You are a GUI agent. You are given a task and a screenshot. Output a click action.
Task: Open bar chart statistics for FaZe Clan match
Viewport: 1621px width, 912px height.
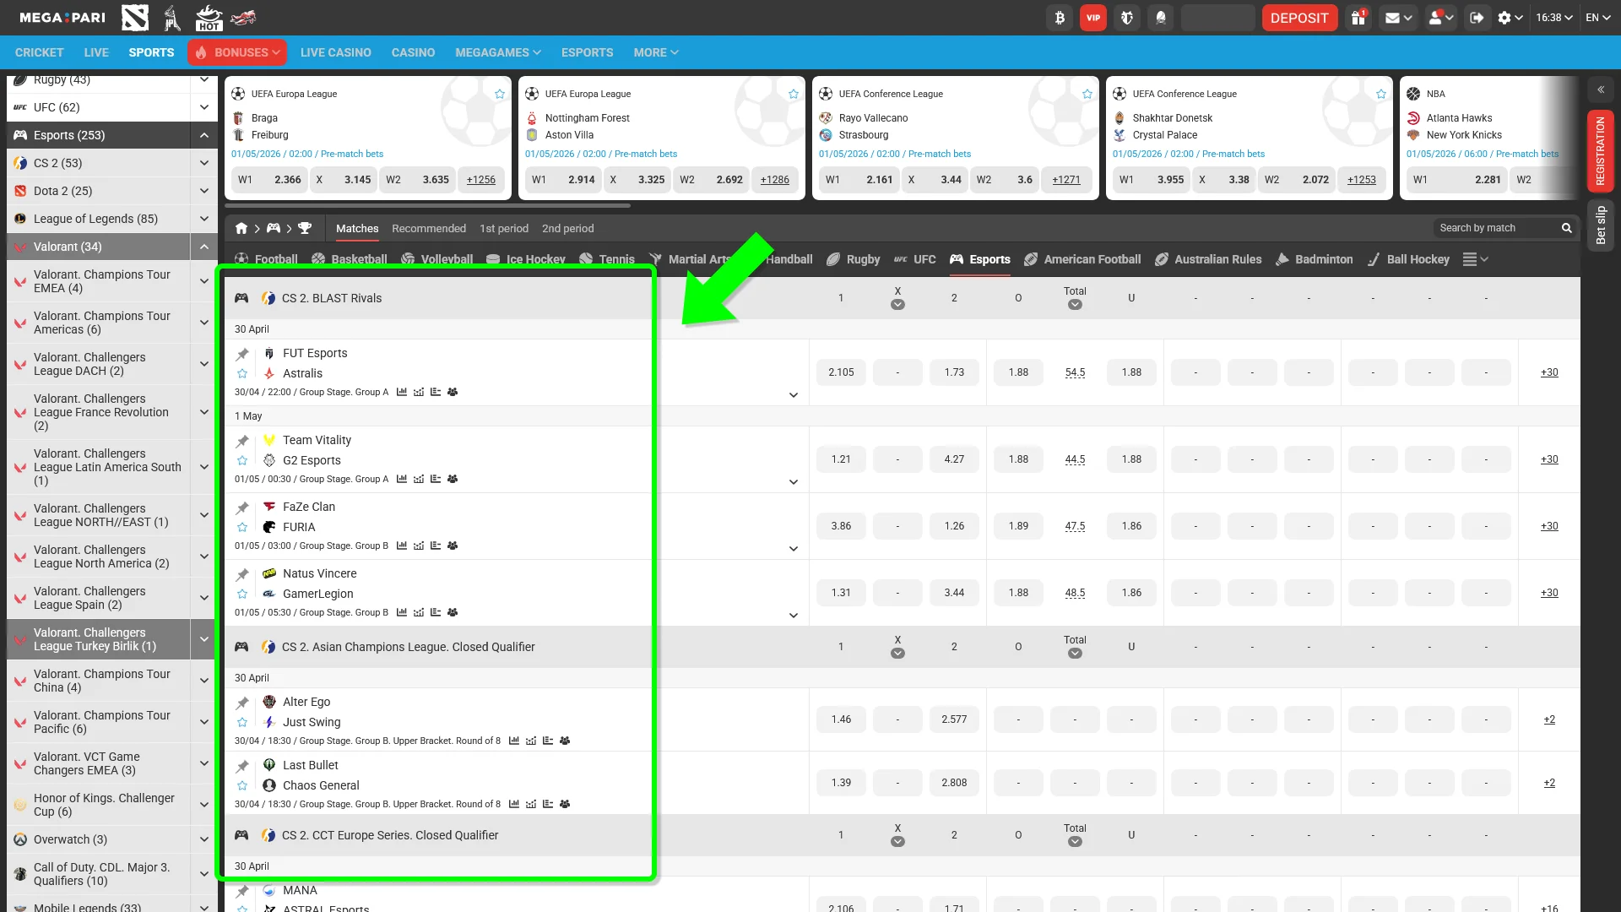point(402,546)
